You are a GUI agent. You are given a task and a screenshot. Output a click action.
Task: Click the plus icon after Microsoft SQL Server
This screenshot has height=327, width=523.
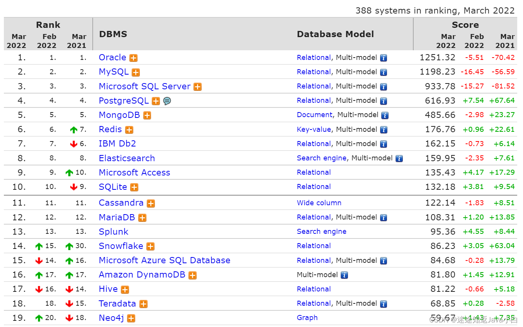point(198,87)
